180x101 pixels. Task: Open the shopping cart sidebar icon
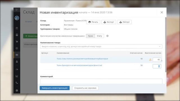point(17,42)
